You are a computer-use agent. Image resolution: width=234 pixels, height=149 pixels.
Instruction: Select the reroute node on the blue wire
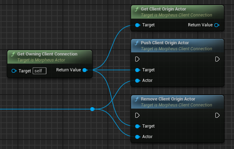pyautogui.click(x=92, y=109)
